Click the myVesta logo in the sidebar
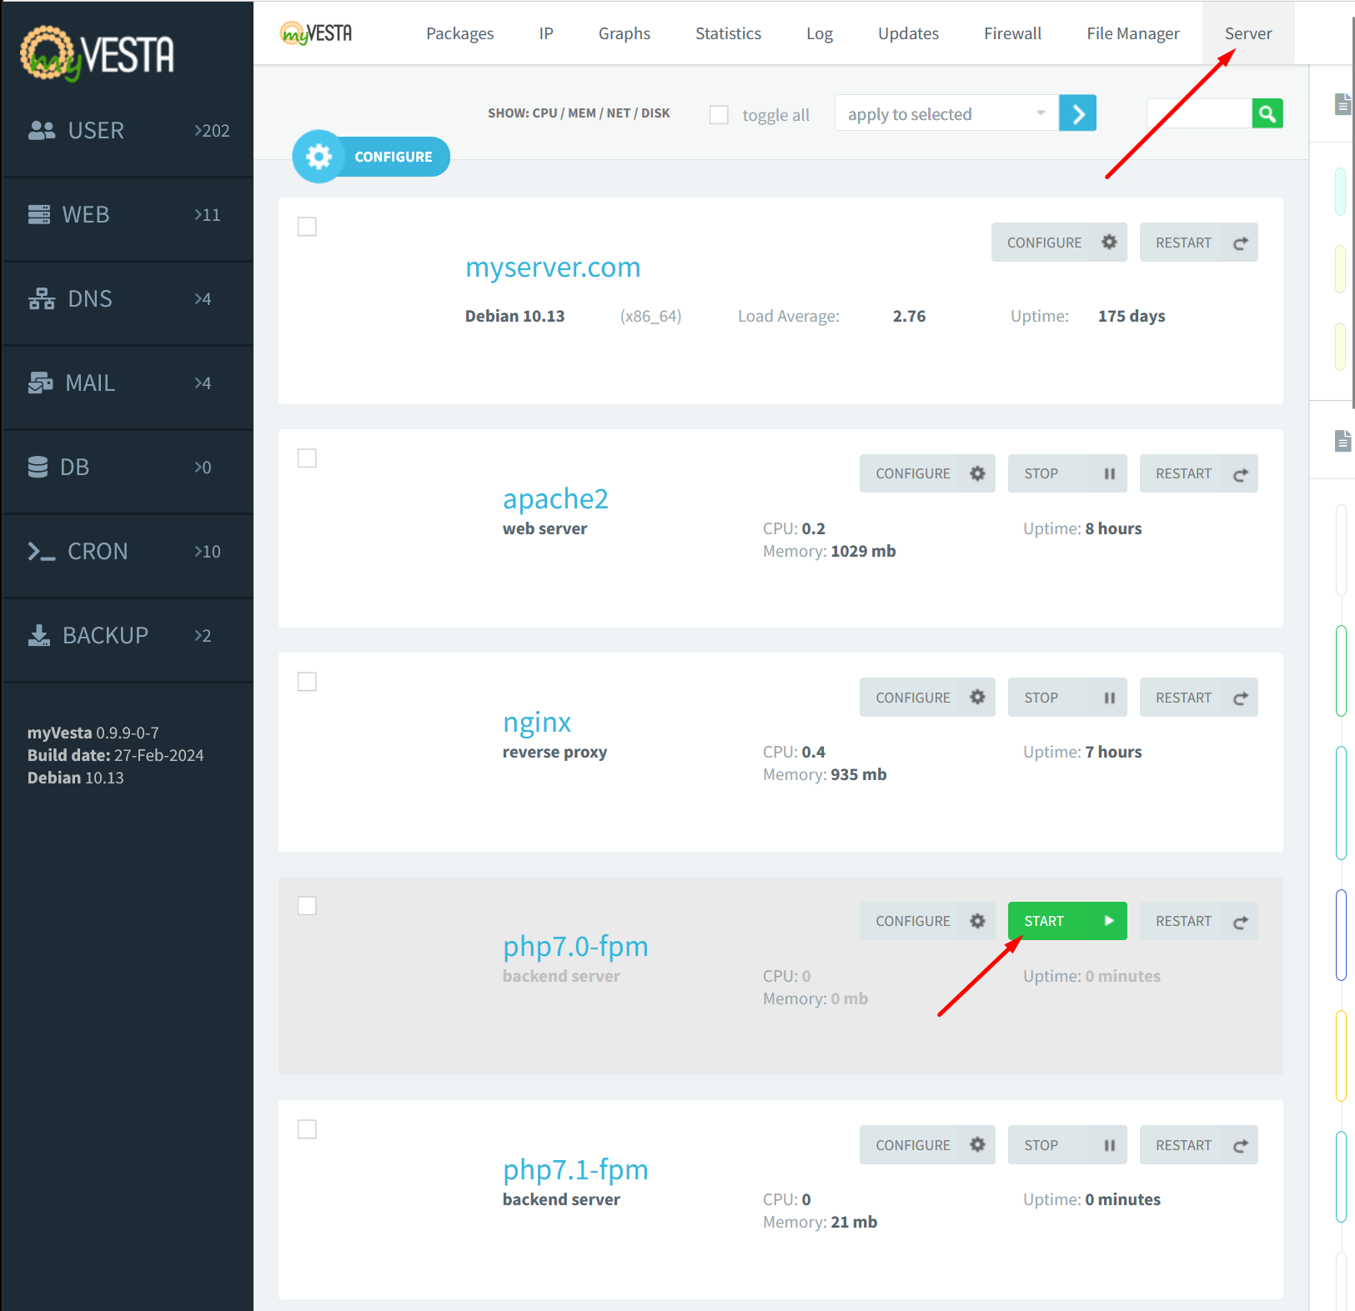1355x1311 pixels. [97, 53]
